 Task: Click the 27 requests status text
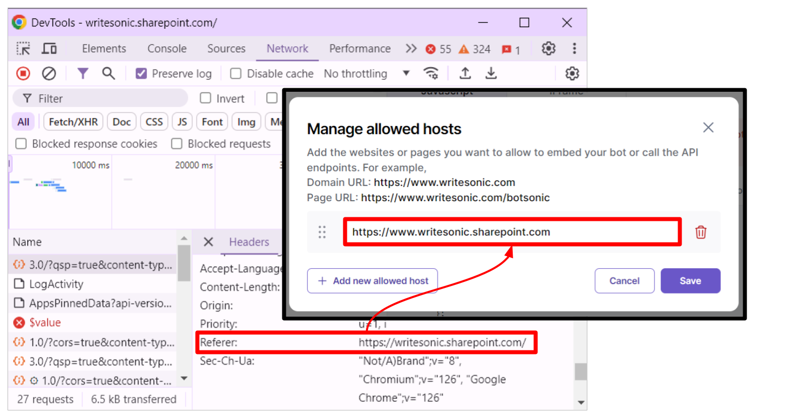pos(45,399)
